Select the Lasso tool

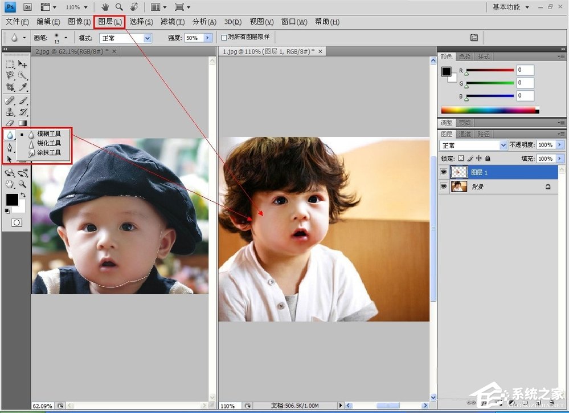[10, 76]
